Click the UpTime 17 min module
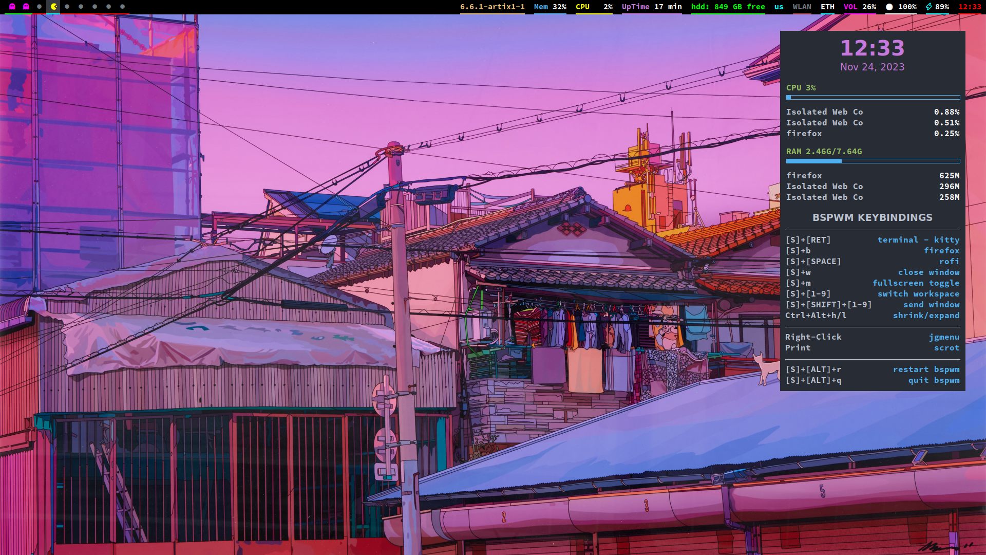 (x=652, y=7)
